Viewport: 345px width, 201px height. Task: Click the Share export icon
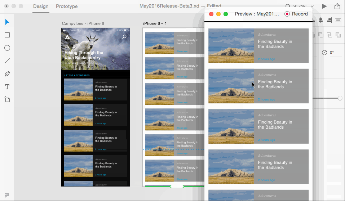(337, 6)
